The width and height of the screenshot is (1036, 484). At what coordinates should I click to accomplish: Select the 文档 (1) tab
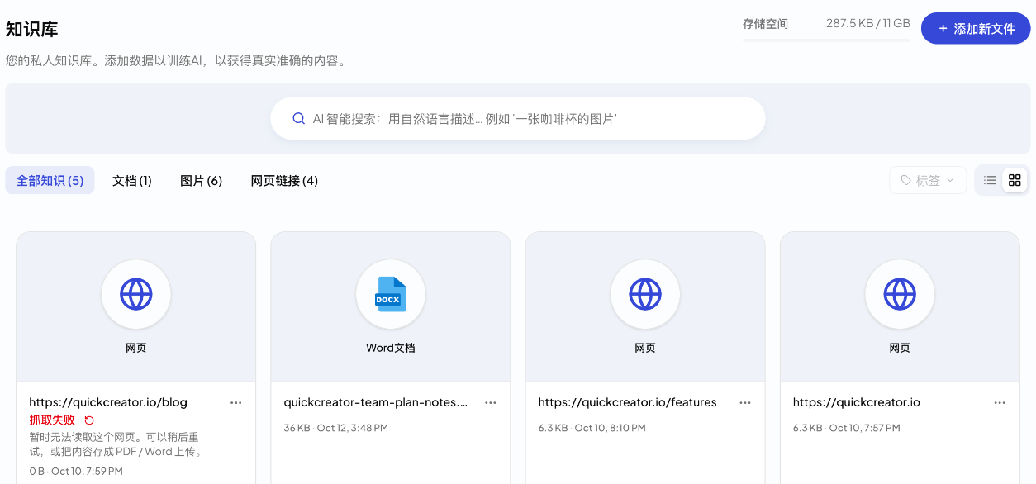(x=132, y=180)
